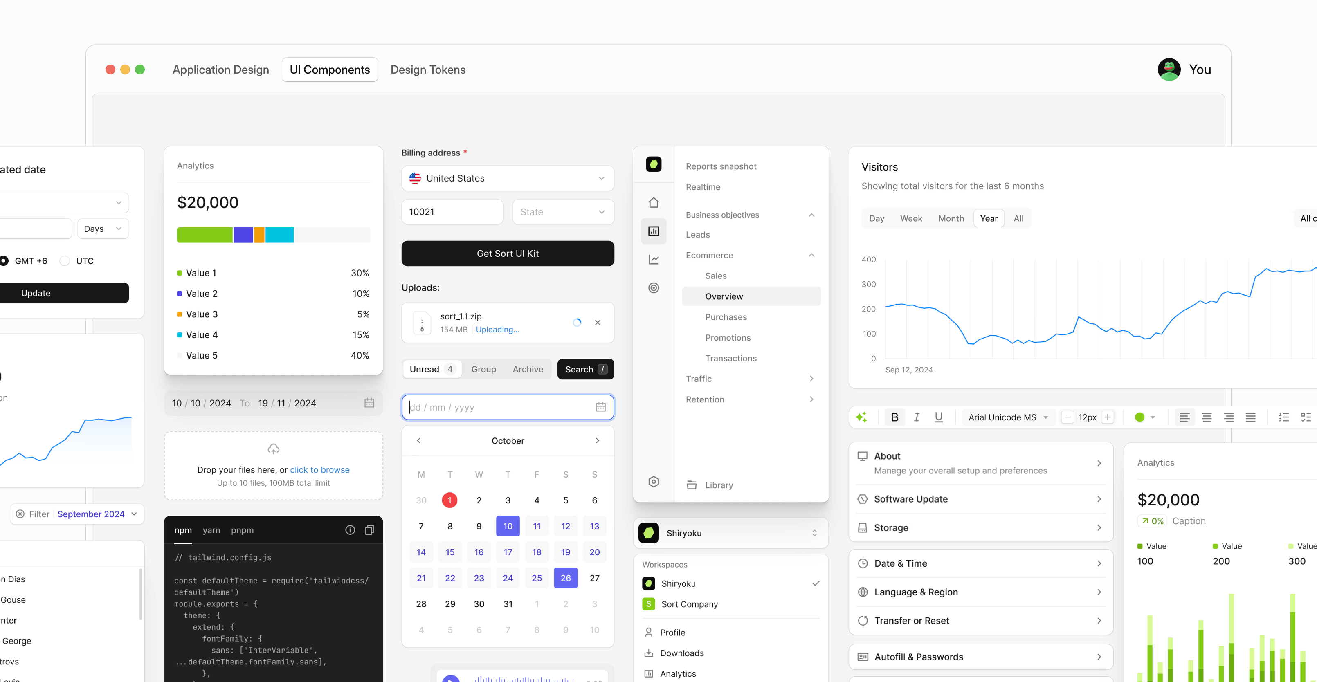
Task: Click the 'click to browse' link
Action: tap(319, 470)
